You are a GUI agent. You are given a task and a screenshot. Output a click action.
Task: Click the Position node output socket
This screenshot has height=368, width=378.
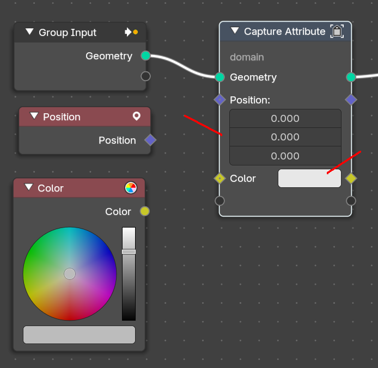pos(150,140)
